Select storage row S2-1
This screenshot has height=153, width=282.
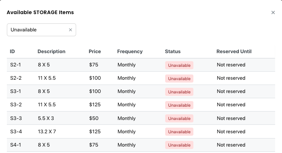(x=141, y=65)
